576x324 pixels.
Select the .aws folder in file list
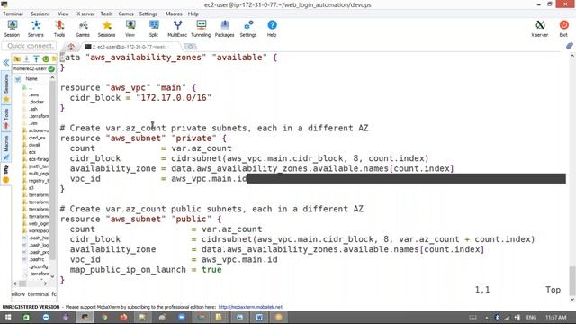coord(34,94)
